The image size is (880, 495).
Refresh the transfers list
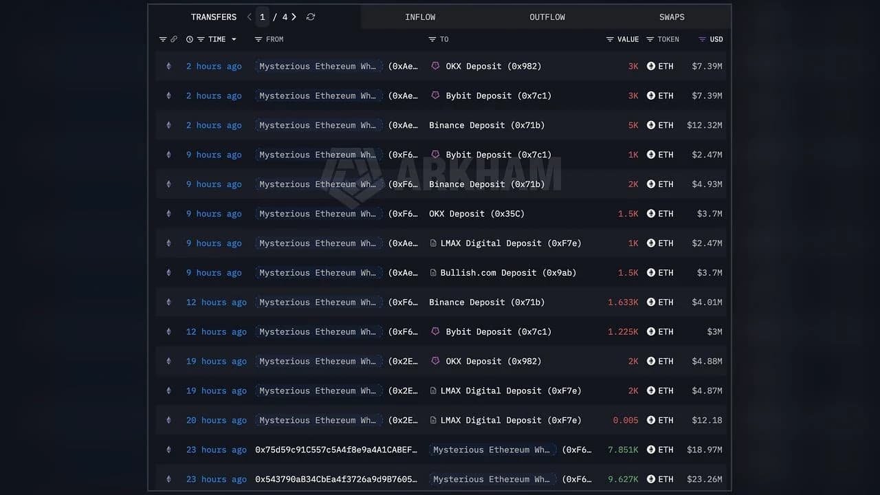[x=311, y=17]
